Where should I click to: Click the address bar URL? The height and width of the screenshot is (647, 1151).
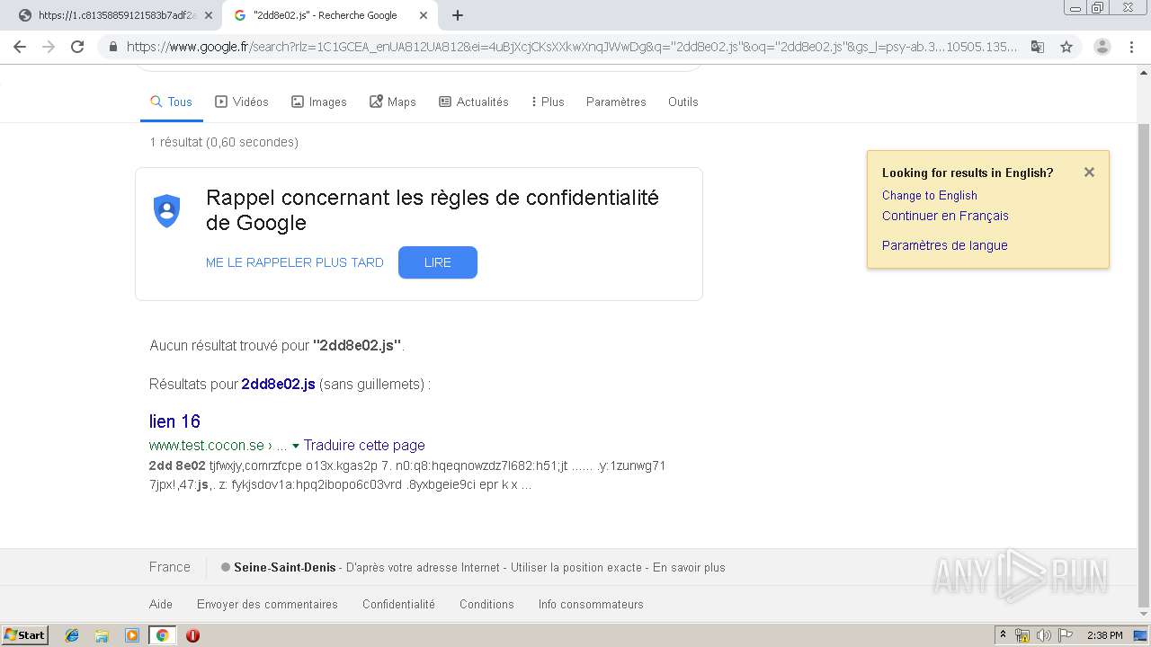(x=572, y=47)
